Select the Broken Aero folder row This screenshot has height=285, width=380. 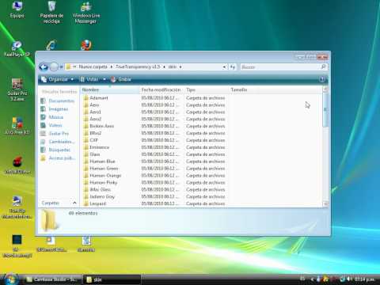click(x=154, y=126)
